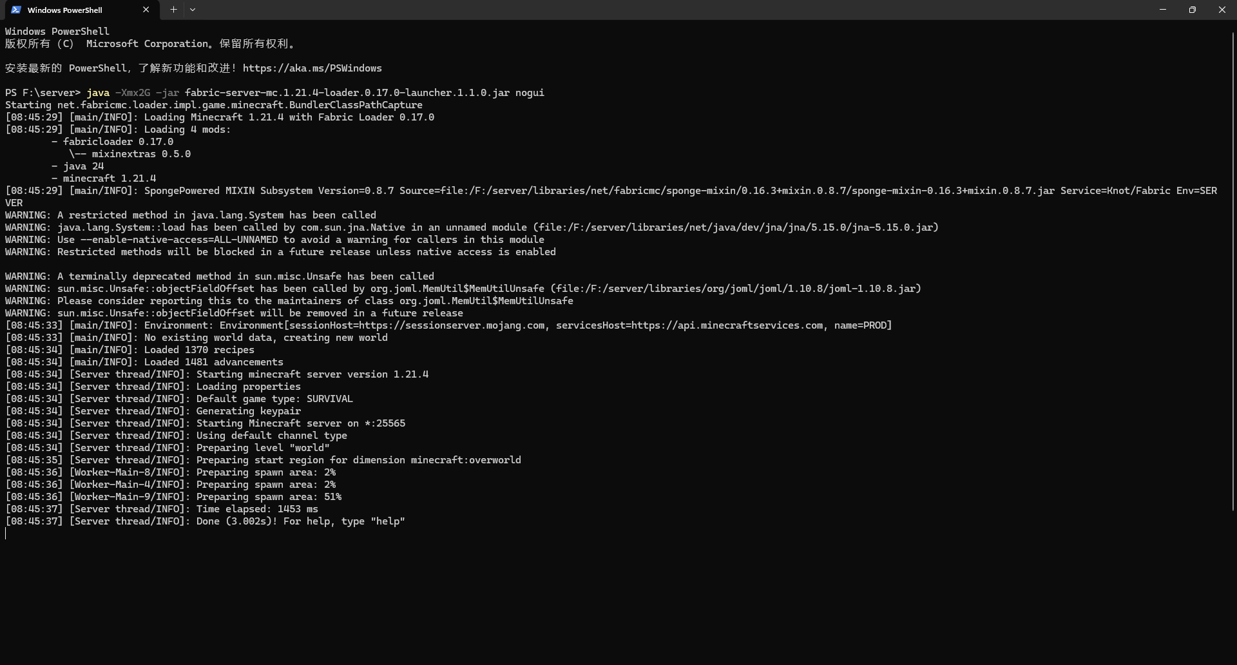Restore down the terminal window
The width and height of the screenshot is (1237, 665).
tap(1193, 10)
